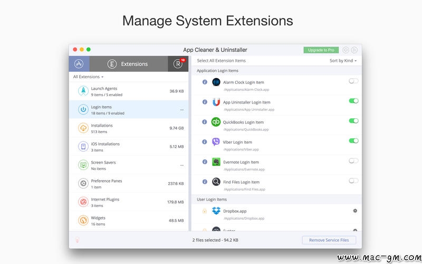Screen dimensions: 422x264
Task: Click the 48.5 MB Widgets size
Action: (176, 220)
